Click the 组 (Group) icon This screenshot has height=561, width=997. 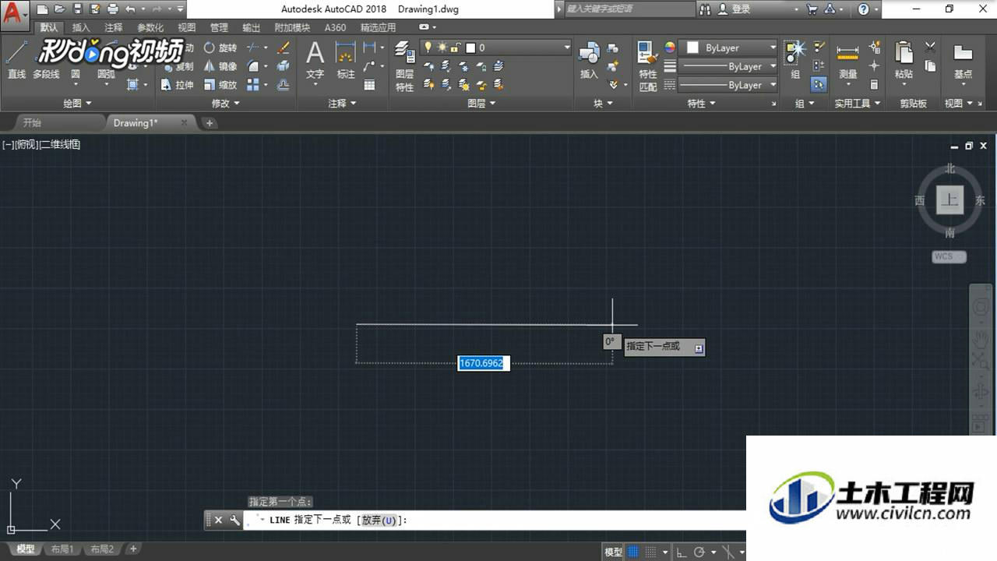(795, 61)
